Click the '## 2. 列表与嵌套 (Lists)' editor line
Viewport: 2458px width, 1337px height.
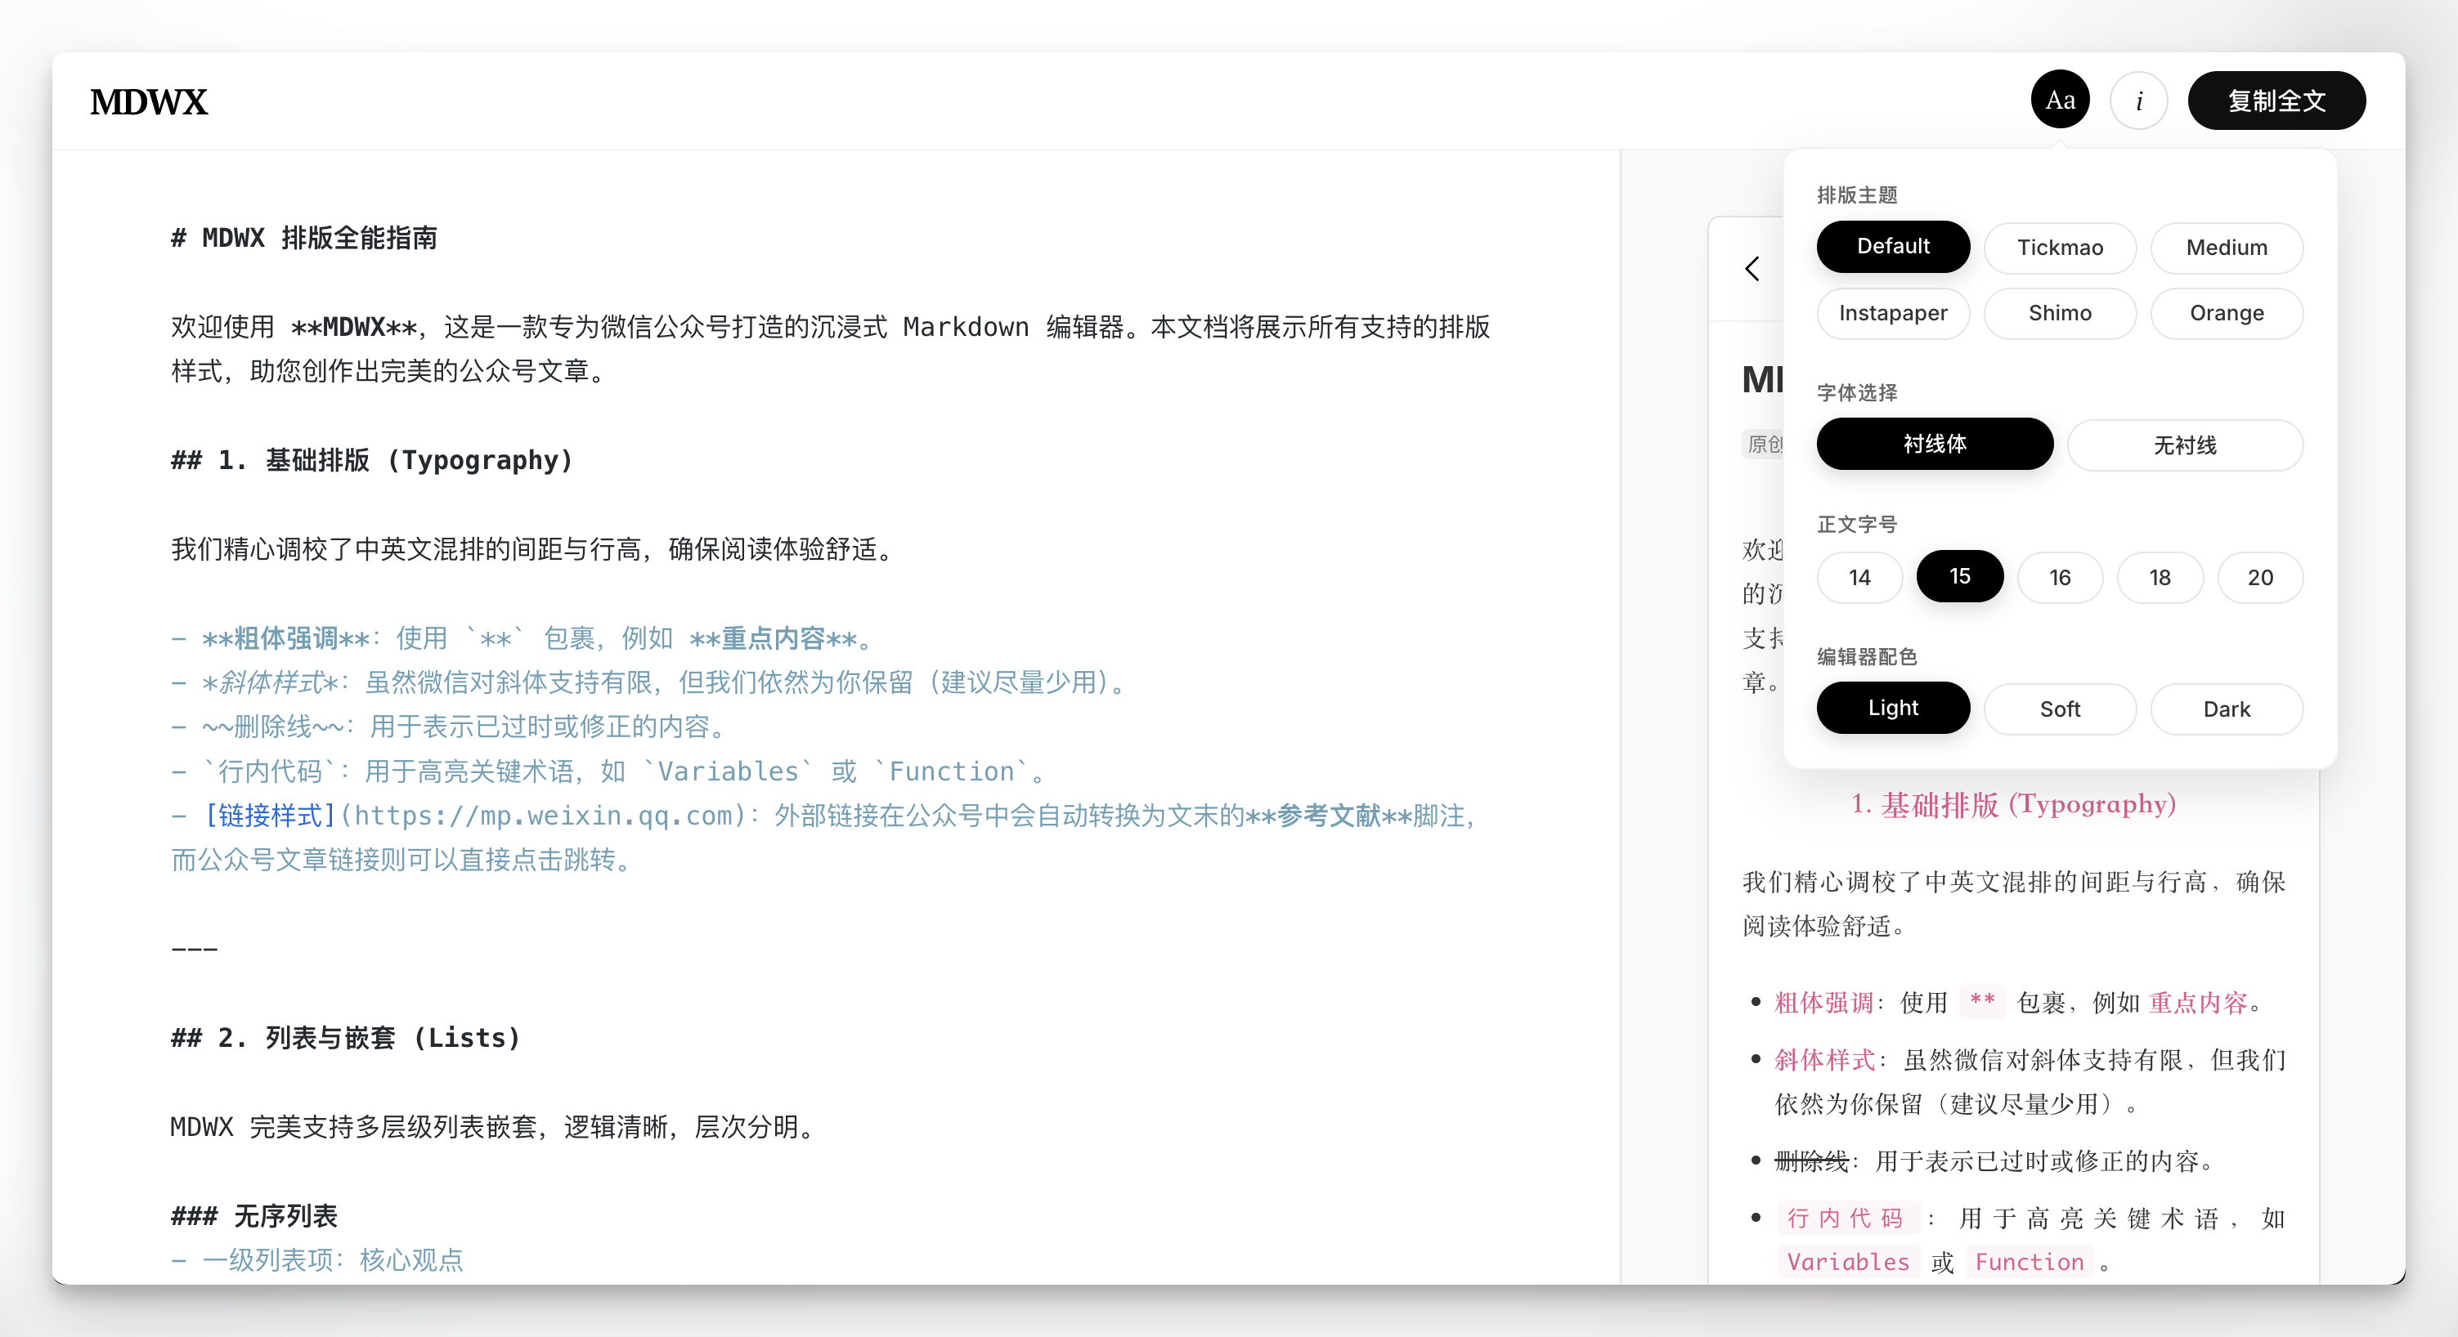345,1038
